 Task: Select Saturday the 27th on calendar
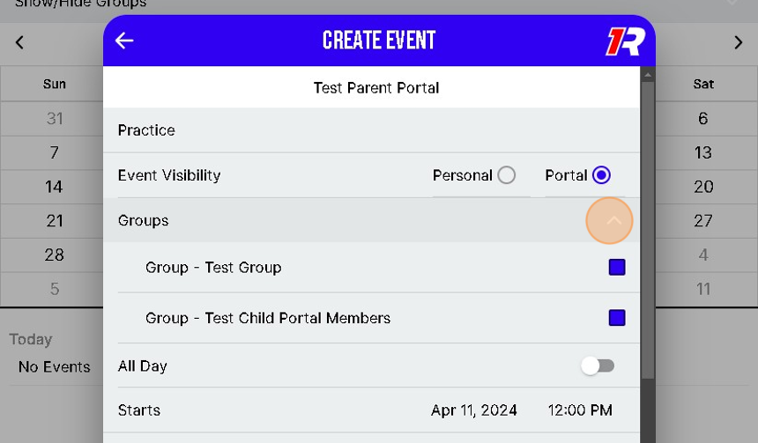(x=702, y=221)
